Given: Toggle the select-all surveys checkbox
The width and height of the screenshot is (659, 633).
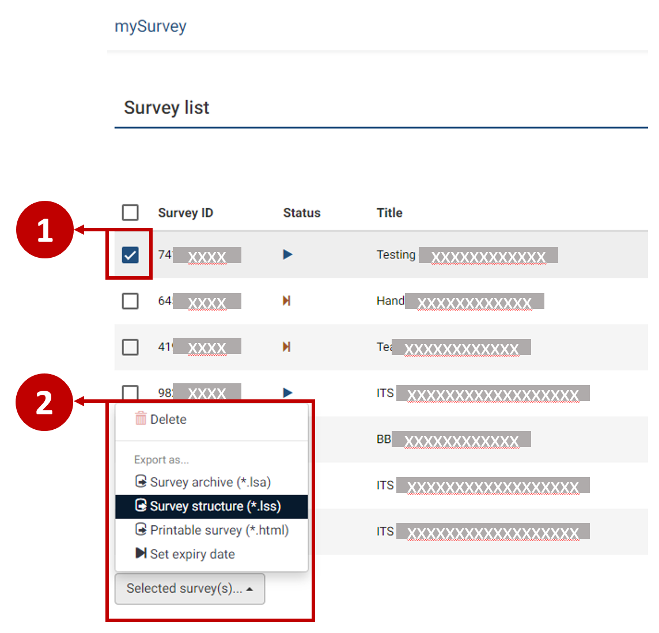Looking at the screenshot, I should pyautogui.click(x=130, y=212).
